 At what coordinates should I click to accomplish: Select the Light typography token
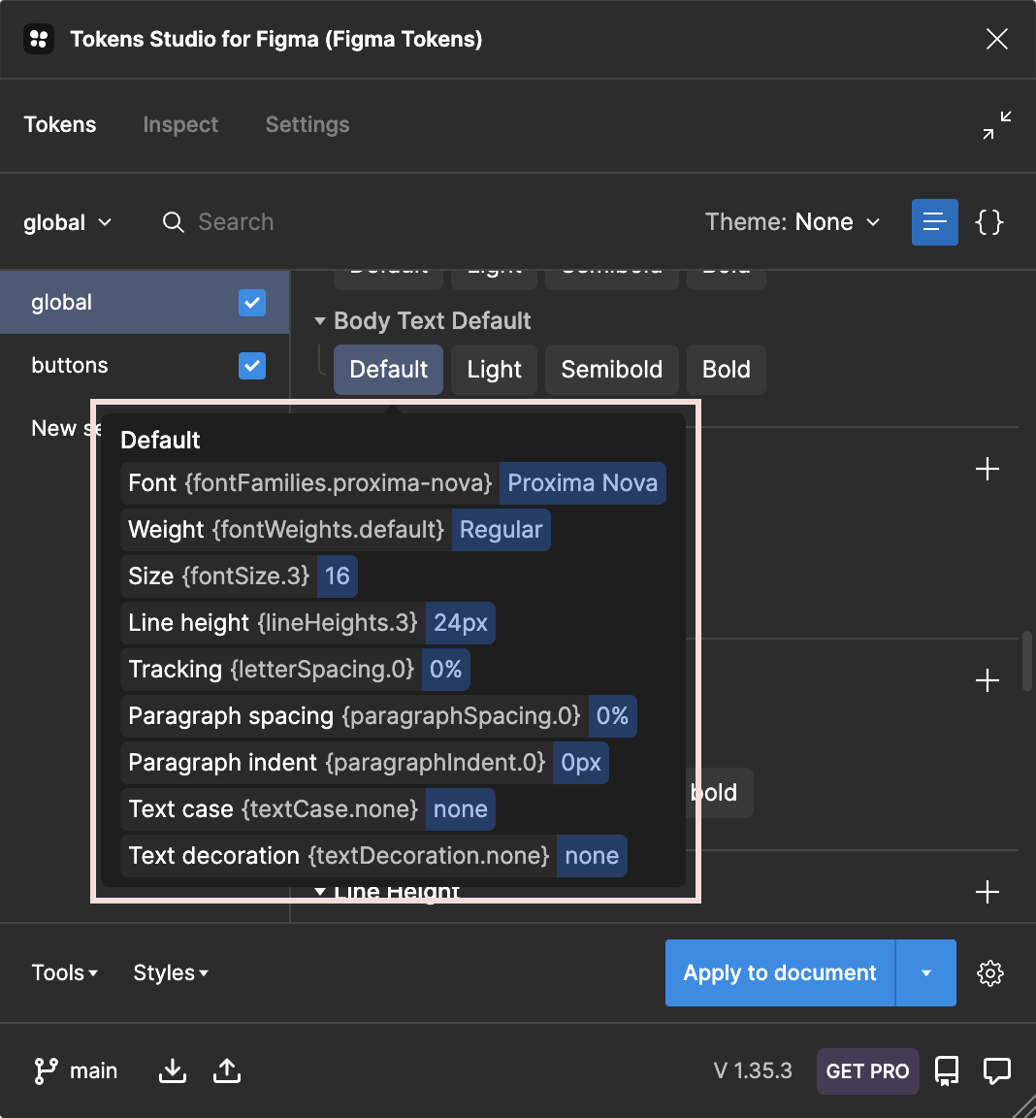pos(494,370)
